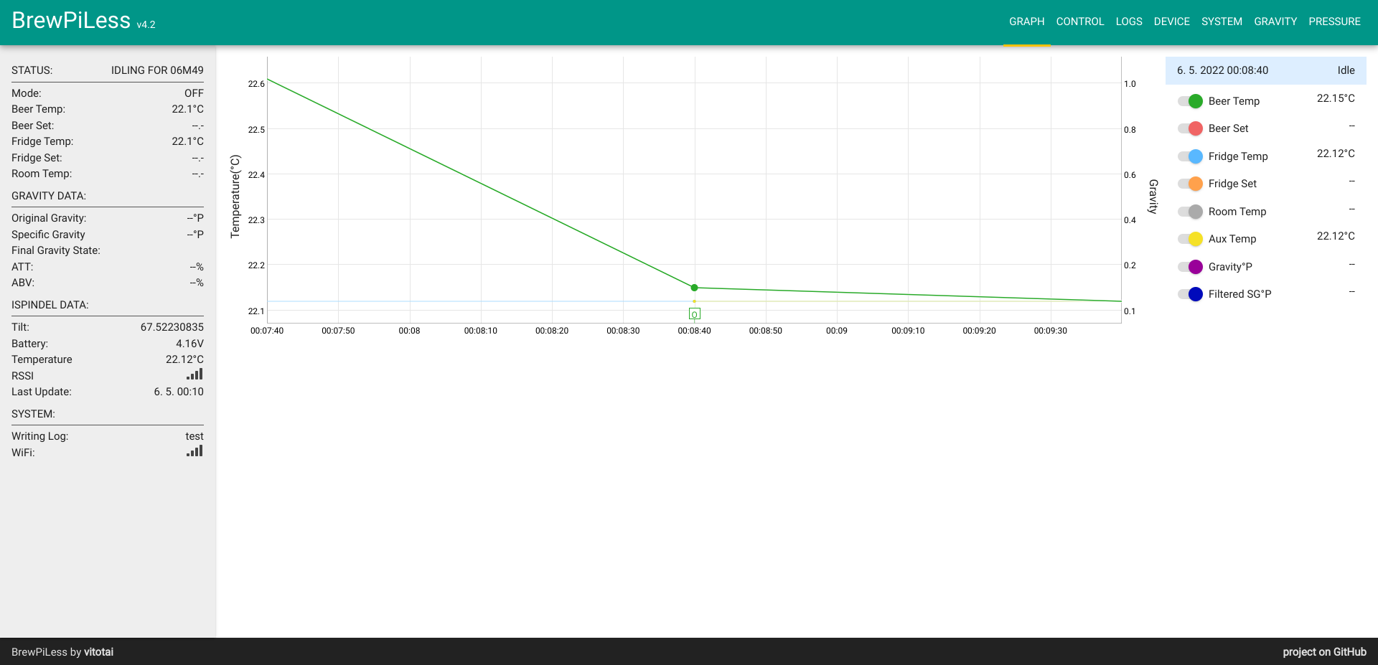This screenshot has height=665, width=1378.
Task: Click the Beer Temp reading 22.15°C
Action: pyautogui.click(x=1336, y=98)
